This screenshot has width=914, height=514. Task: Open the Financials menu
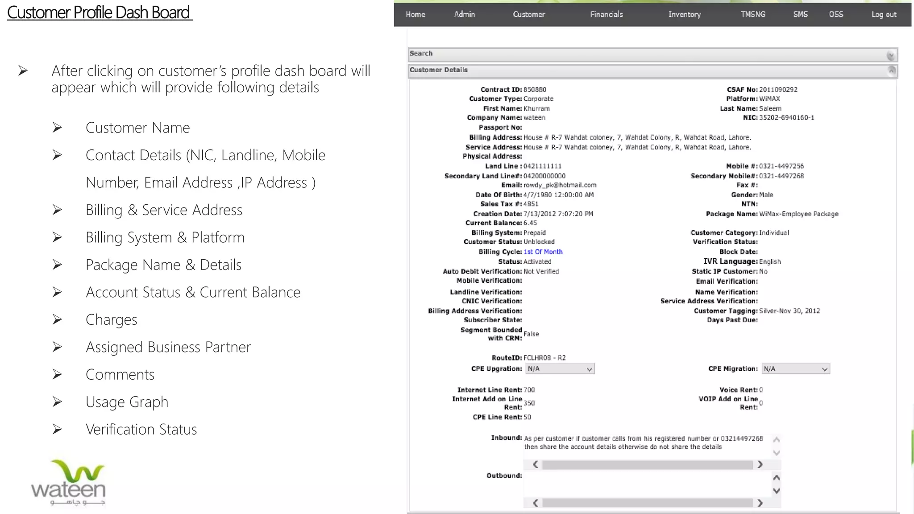click(x=607, y=15)
